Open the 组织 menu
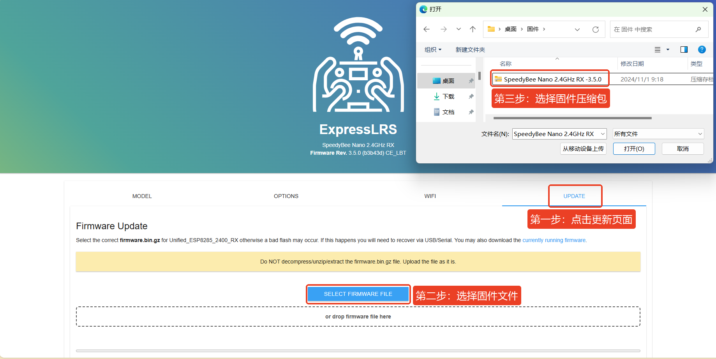 pyautogui.click(x=433, y=50)
